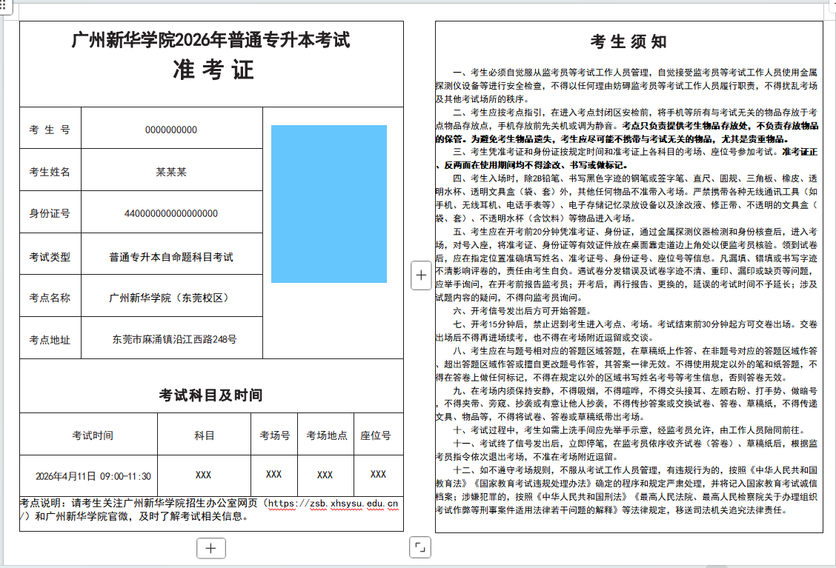Image resolution: width=836 pixels, height=568 pixels.
Task: Click the 考生须知 heading
Action: click(x=628, y=42)
